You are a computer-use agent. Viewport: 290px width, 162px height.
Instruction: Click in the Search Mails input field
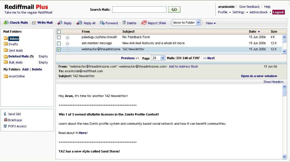(x=139, y=10)
